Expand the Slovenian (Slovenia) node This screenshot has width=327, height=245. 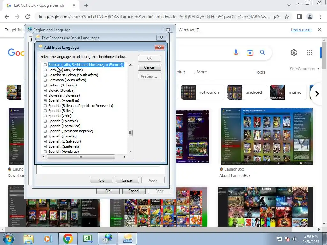click(45, 95)
